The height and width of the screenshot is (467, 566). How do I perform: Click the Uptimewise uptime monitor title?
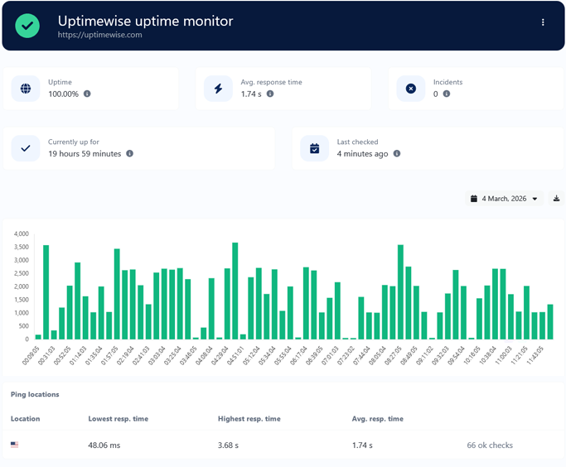145,21
